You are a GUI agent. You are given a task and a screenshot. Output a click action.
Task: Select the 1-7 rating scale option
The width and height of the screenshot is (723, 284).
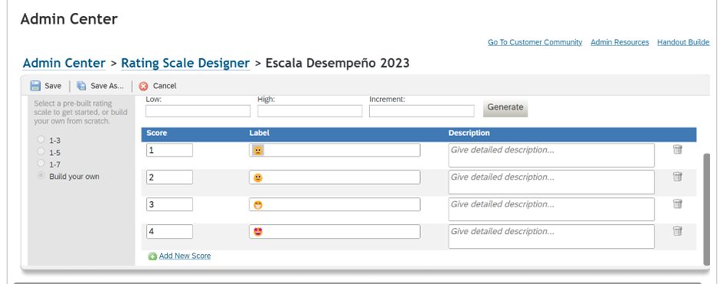pyautogui.click(x=41, y=163)
